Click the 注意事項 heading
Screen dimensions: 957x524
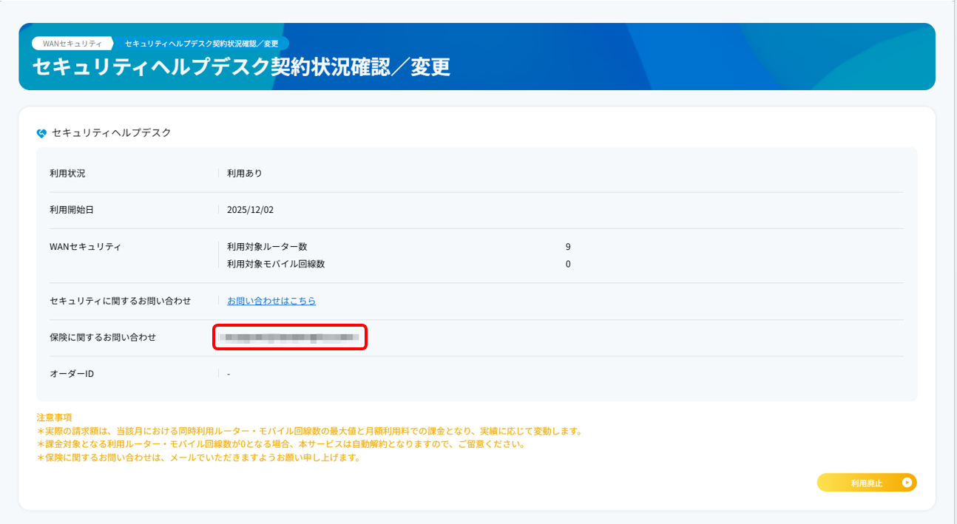[x=54, y=418]
